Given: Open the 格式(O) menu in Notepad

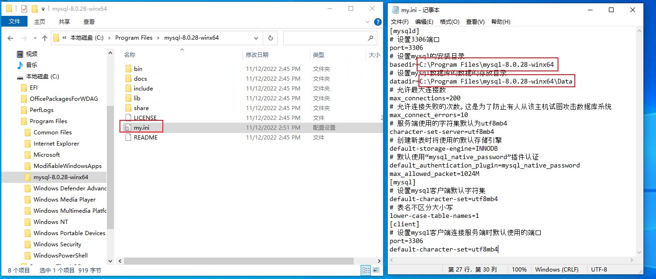Looking at the screenshot, I should click(x=449, y=22).
